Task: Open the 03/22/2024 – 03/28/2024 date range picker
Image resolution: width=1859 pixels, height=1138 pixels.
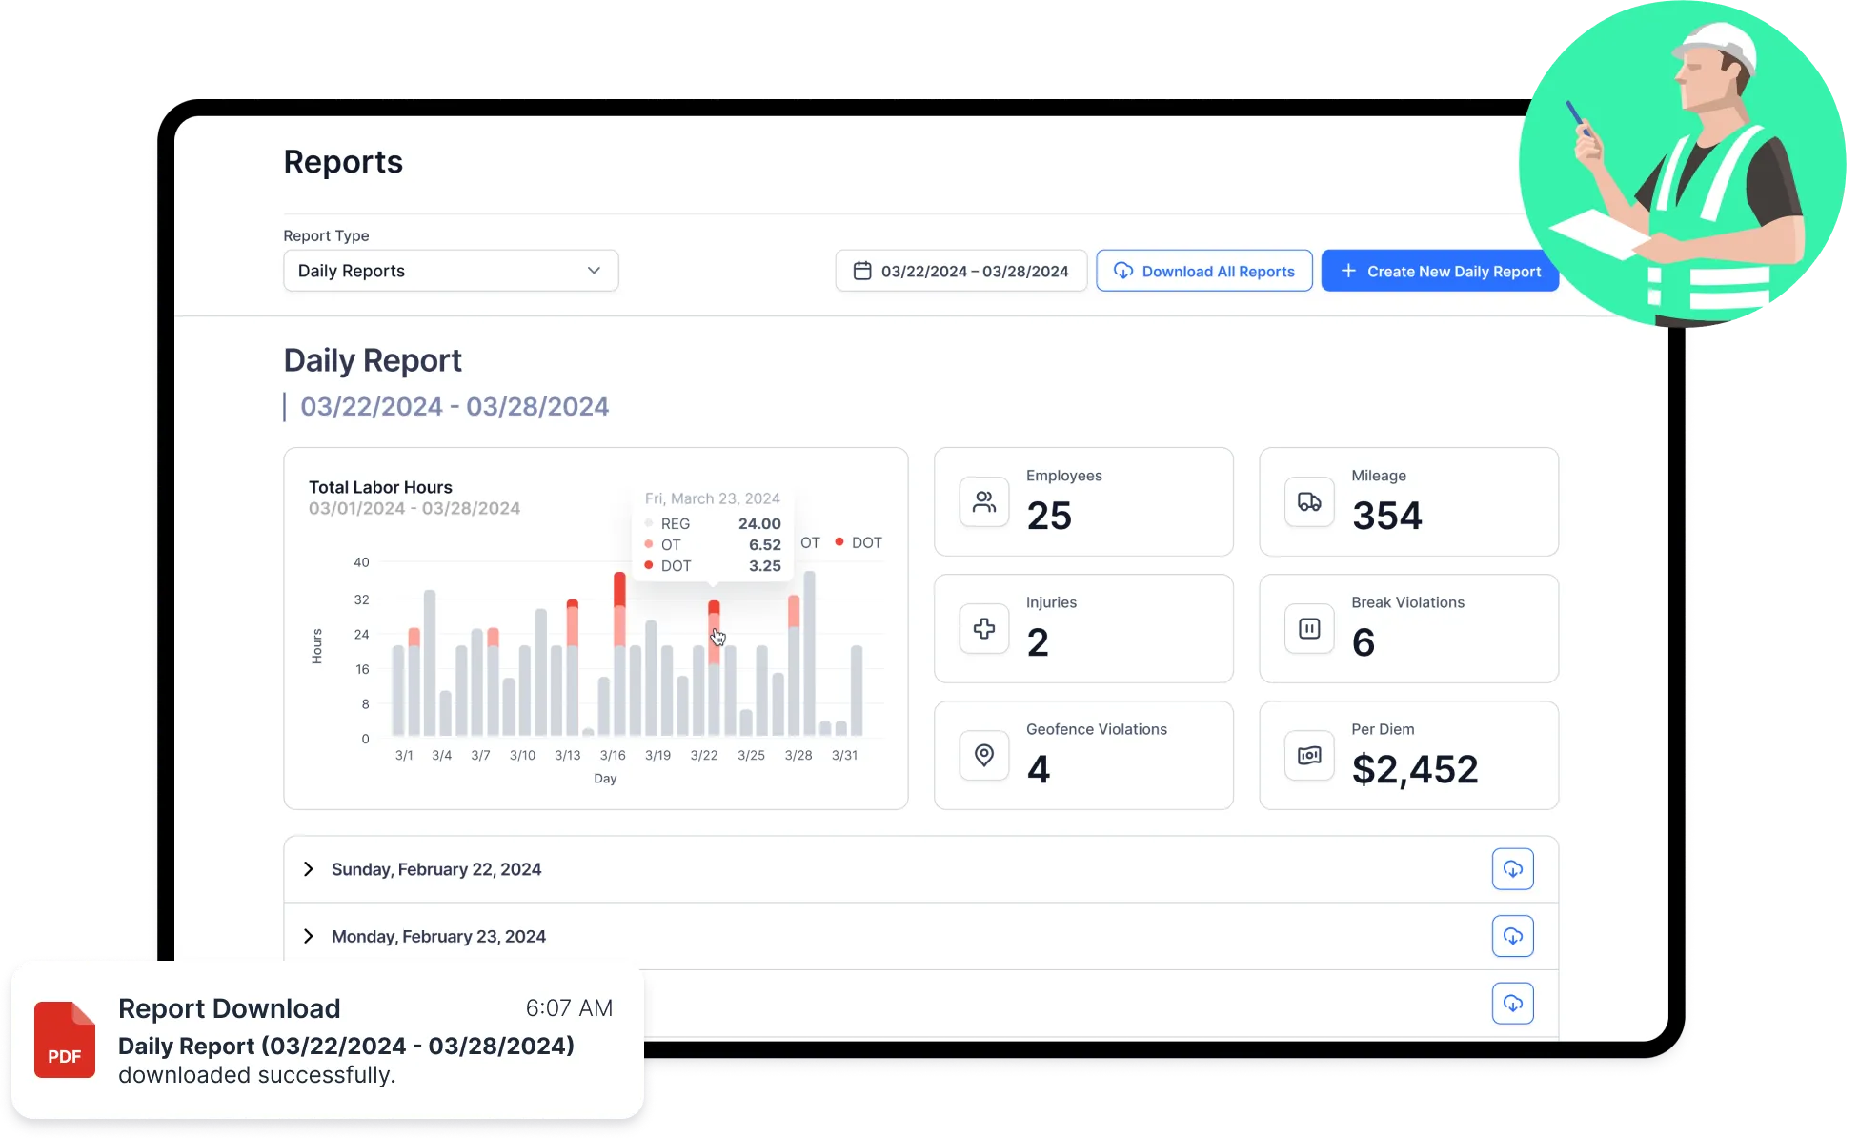Action: (x=960, y=271)
